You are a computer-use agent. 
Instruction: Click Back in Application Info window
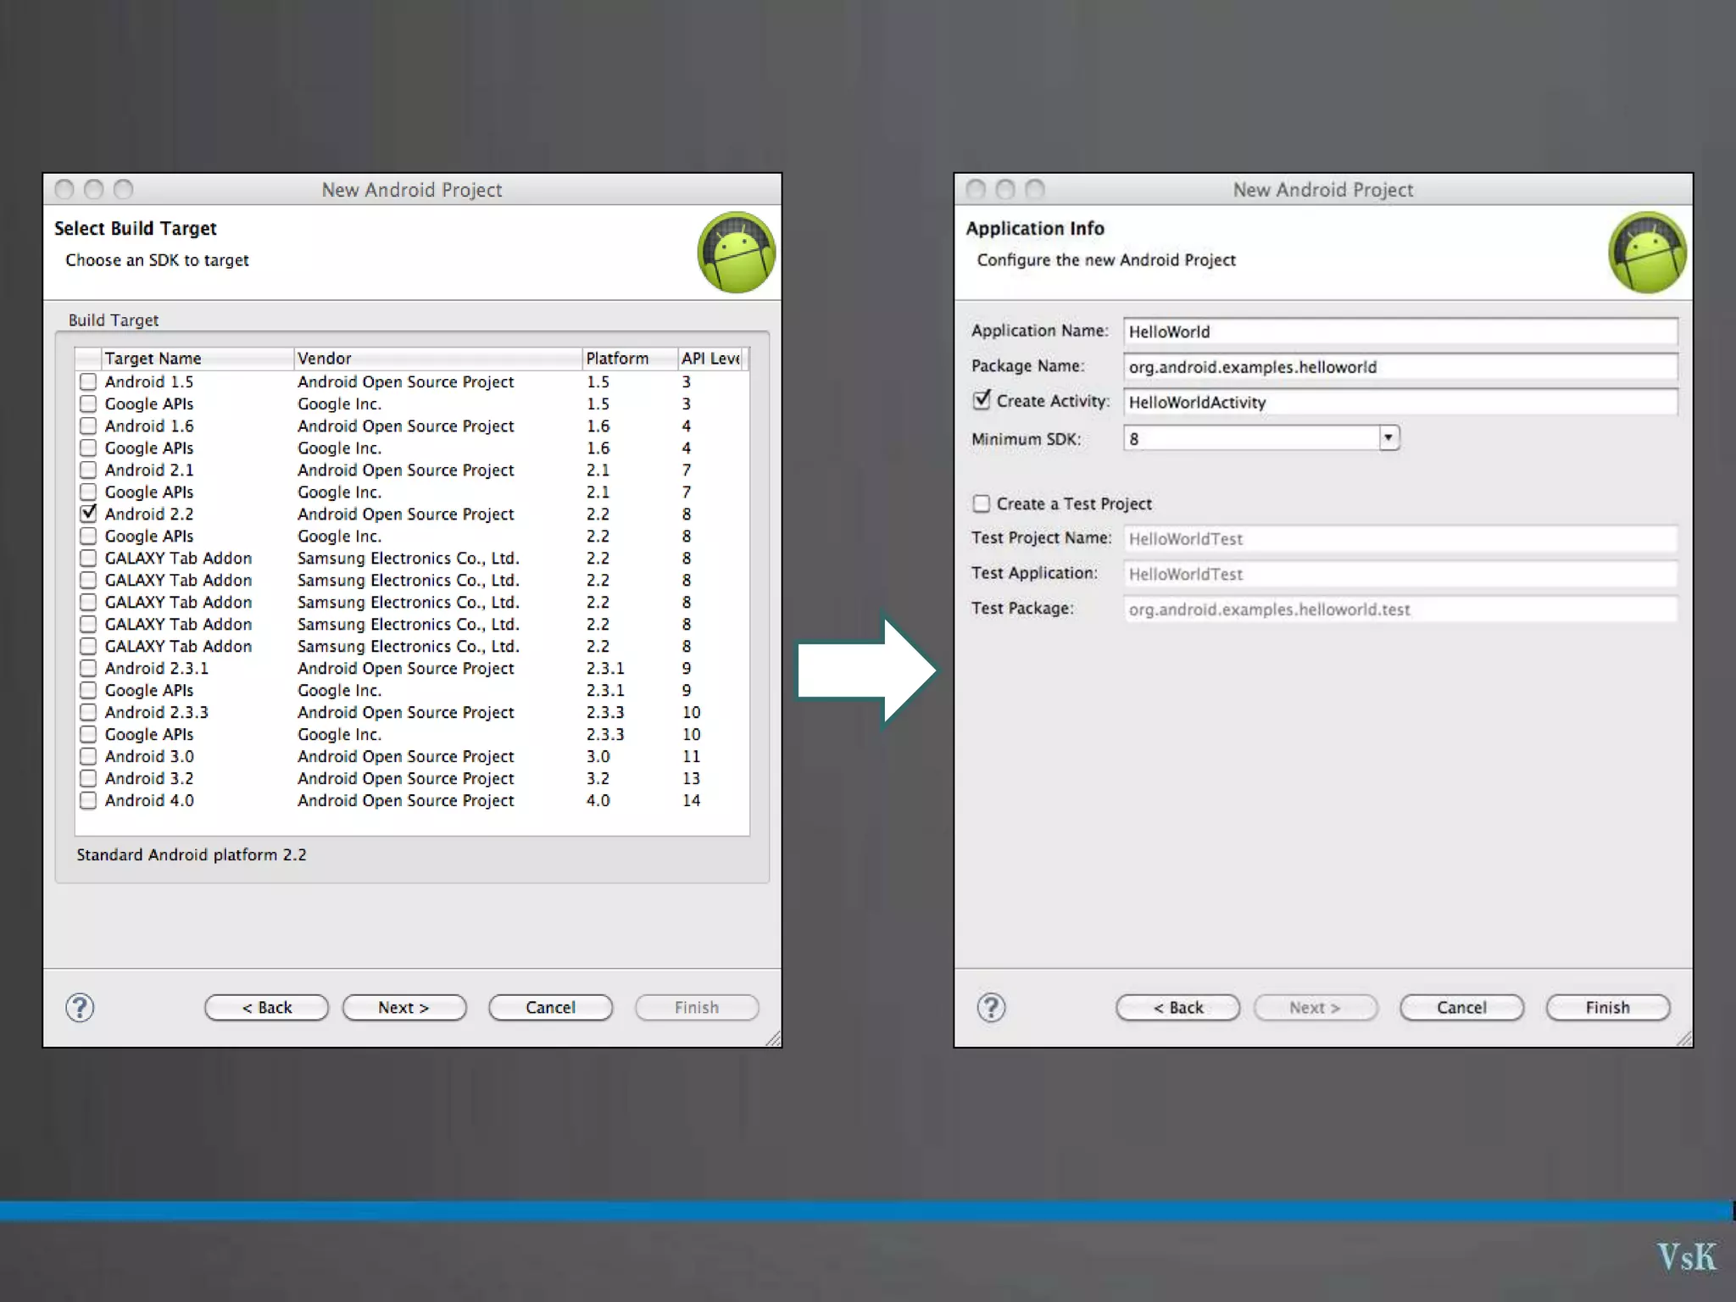point(1178,1007)
